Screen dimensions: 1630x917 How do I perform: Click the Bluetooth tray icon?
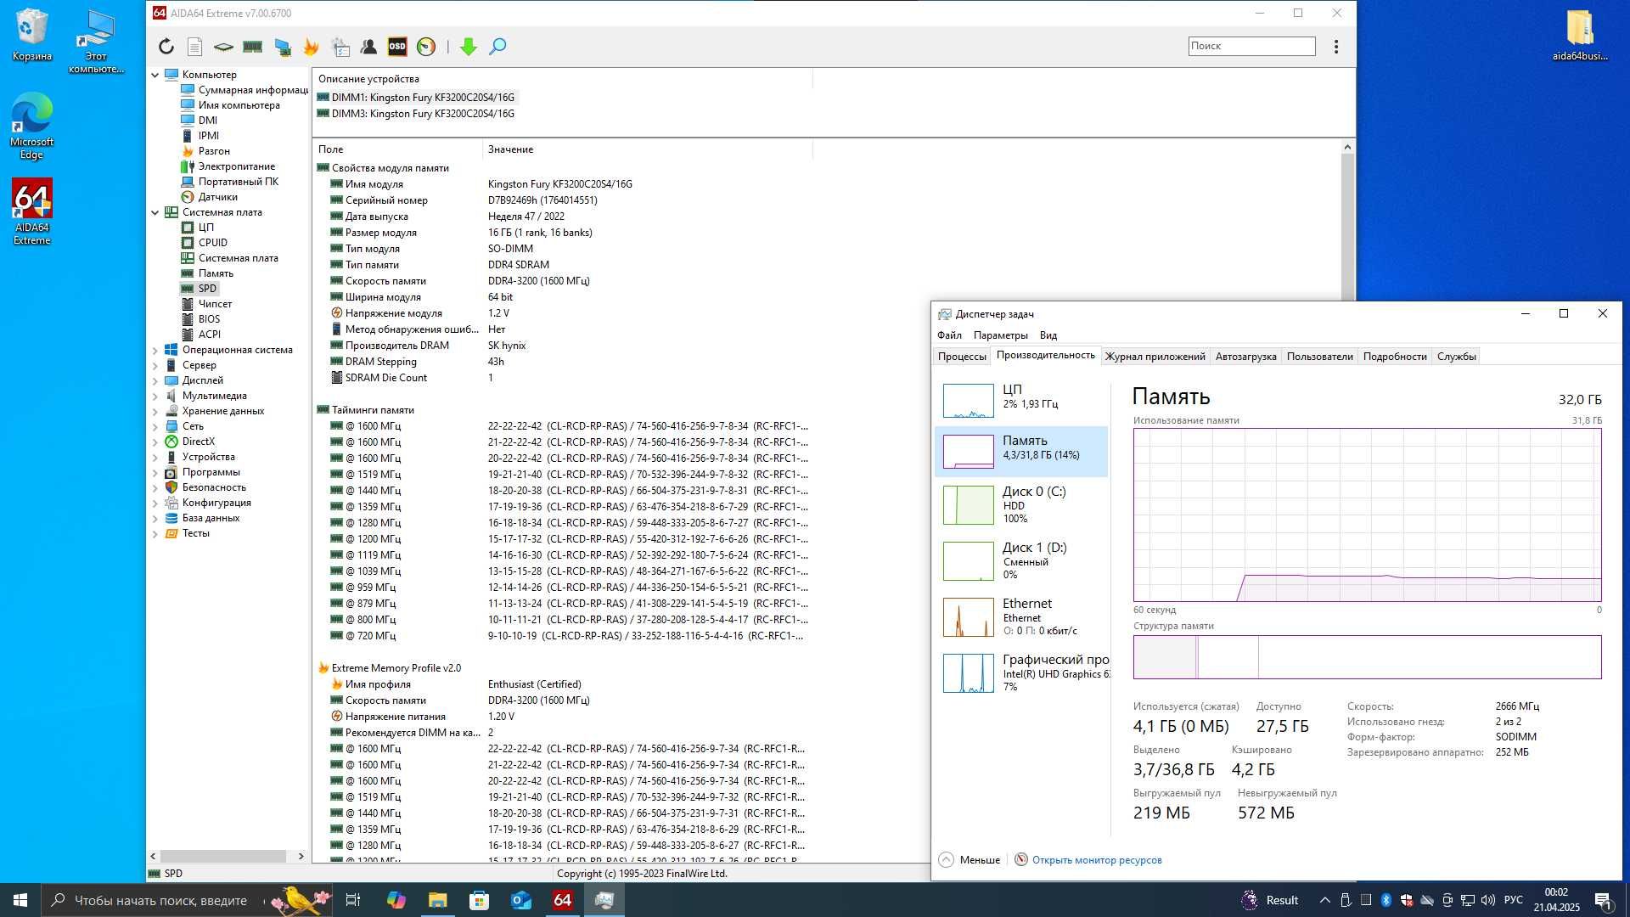(x=1386, y=900)
